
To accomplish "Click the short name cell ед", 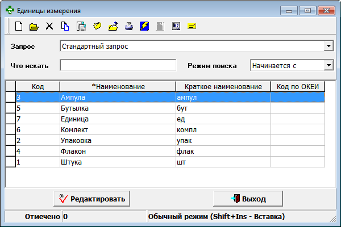I will (223, 119).
